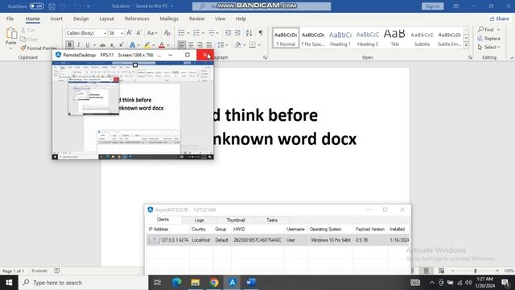
Task: Click the Multilevel list icon
Action: point(211,33)
